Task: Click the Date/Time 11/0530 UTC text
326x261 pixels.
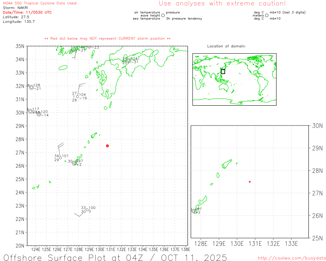Action: point(27,12)
